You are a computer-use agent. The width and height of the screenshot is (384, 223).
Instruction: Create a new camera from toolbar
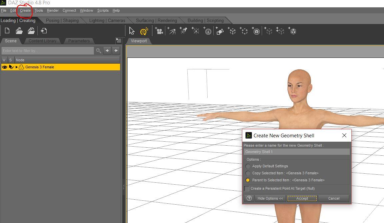(159, 31)
